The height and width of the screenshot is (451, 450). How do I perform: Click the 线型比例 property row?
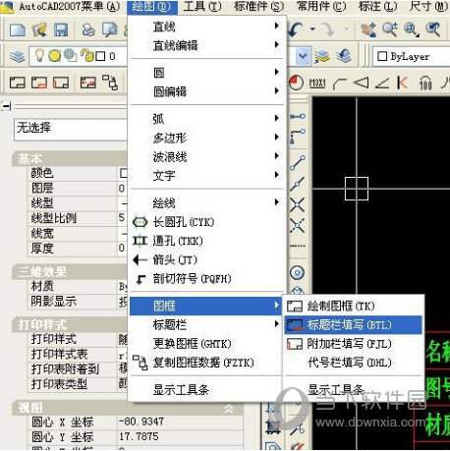coord(78,218)
